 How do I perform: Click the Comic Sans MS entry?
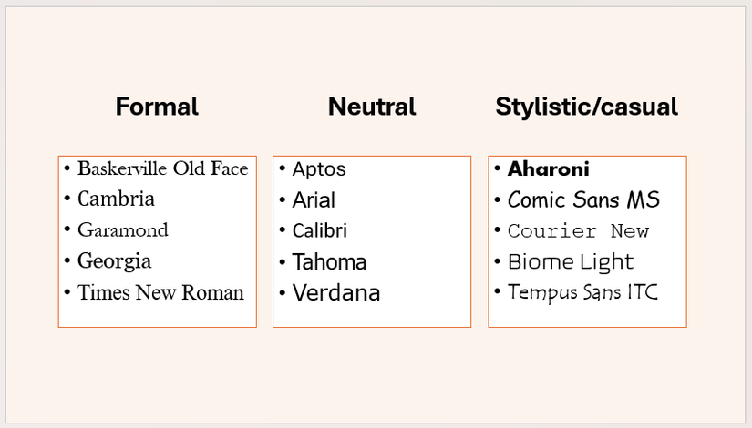[583, 200]
